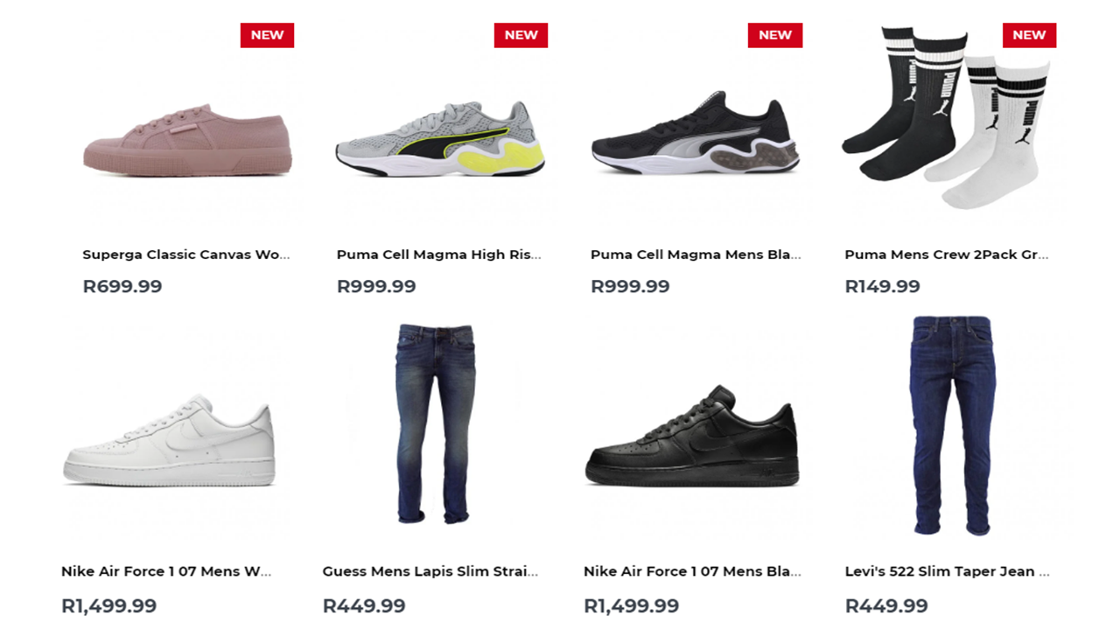1120x630 pixels.
Task: Click the Guess Lapis slim jeans image
Action: point(434,424)
